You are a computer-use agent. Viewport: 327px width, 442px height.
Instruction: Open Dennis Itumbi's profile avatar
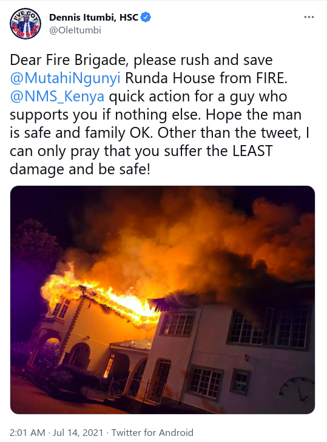(x=25, y=24)
